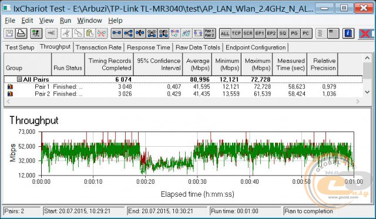Open the Help menu
Screen dimensions: 376x219
pyautogui.click(x=115, y=21)
